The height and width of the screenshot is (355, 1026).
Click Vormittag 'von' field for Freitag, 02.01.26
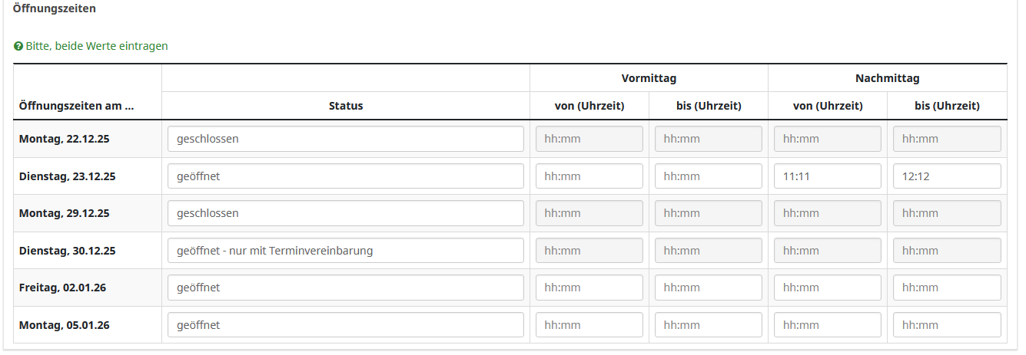589,288
